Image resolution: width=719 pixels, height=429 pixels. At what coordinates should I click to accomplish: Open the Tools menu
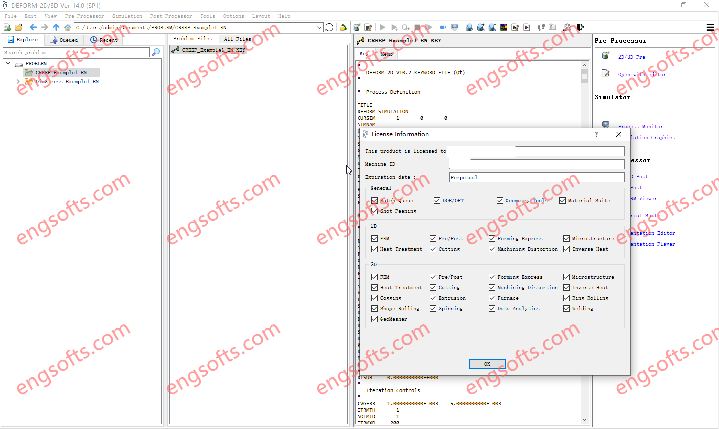click(x=208, y=16)
